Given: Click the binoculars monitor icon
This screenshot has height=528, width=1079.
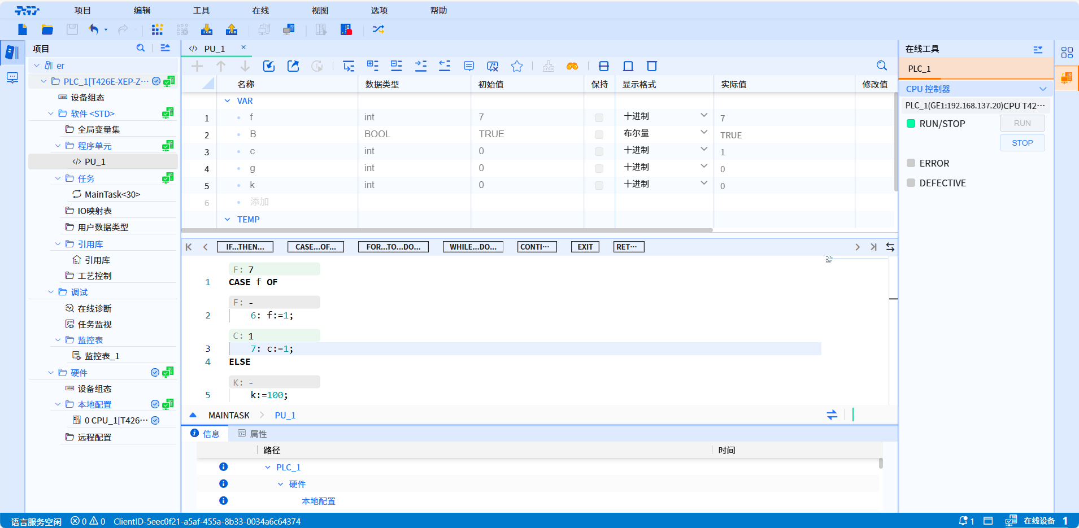Looking at the screenshot, I should (572, 66).
